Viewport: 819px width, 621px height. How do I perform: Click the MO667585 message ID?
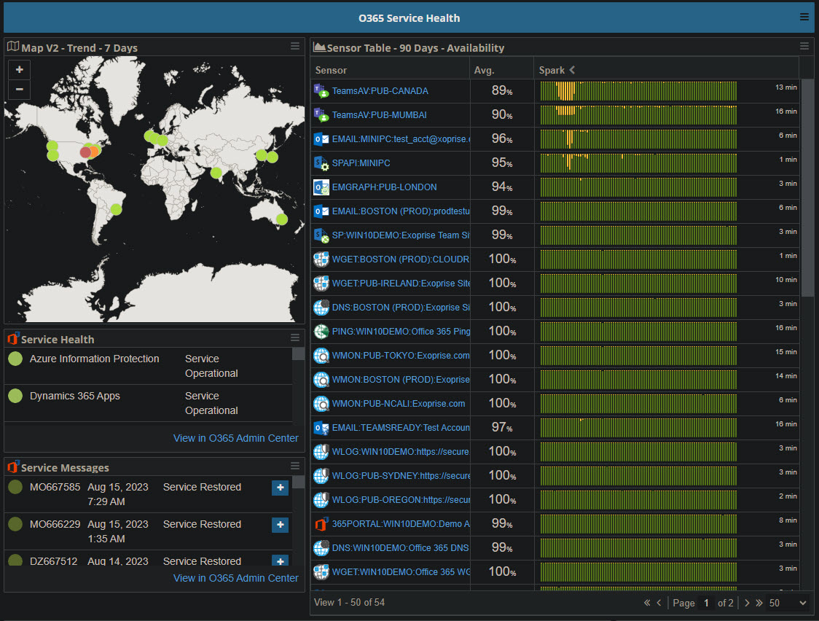pos(55,488)
